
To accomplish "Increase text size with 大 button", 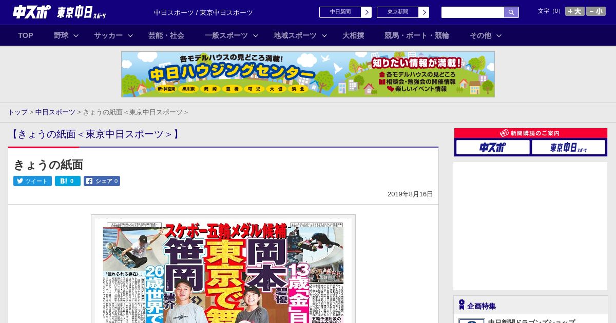I will [x=575, y=11].
